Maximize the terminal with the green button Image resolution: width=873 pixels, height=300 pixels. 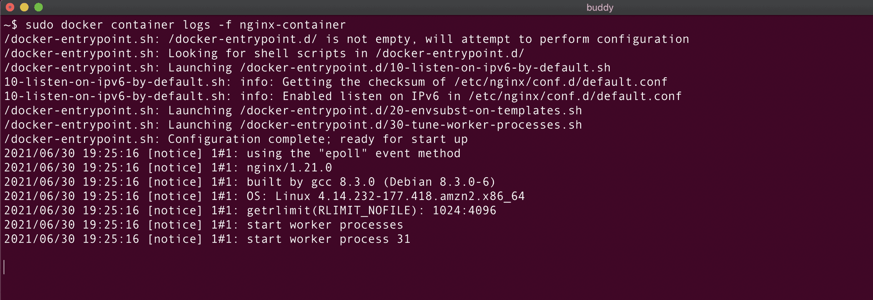[39, 7]
